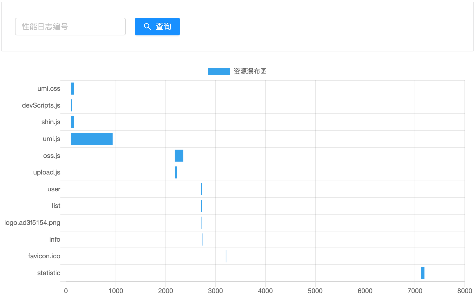Click the user axis label
Viewport: 475px width, 297px height.
tap(54, 189)
